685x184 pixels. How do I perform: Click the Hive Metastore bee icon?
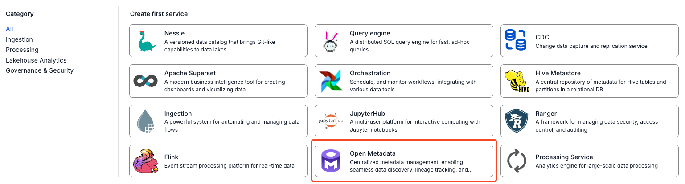coord(517,81)
